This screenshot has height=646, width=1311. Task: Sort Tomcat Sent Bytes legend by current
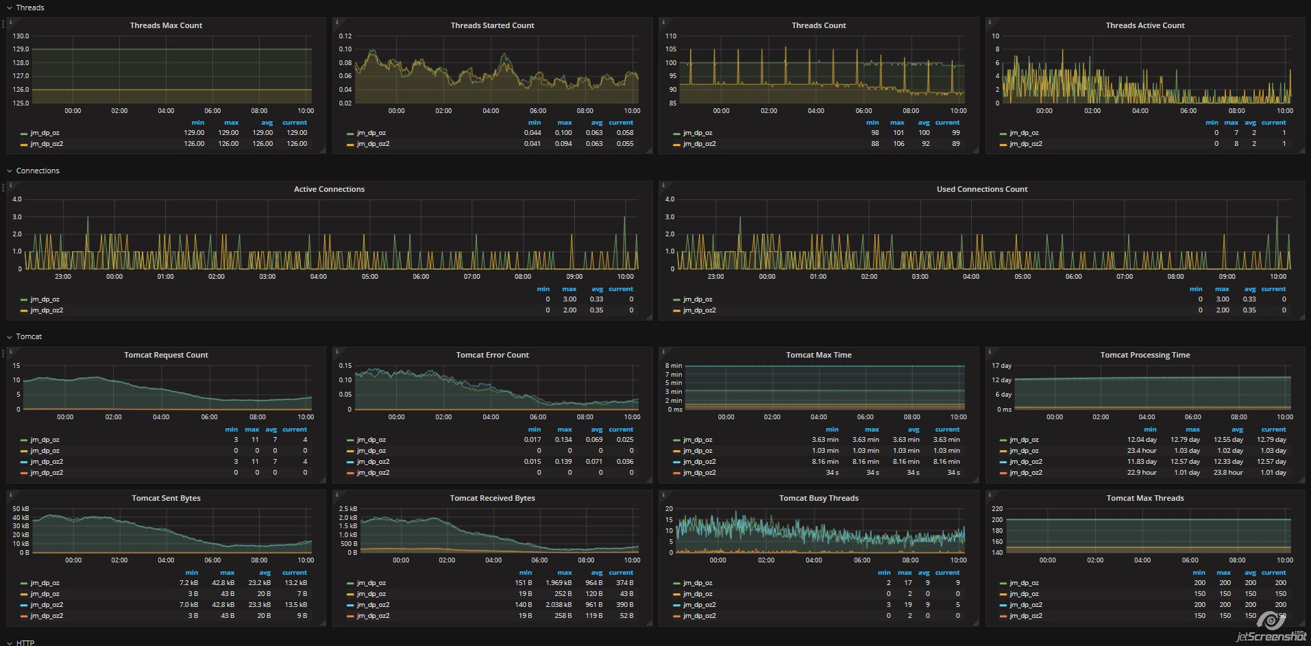(295, 573)
